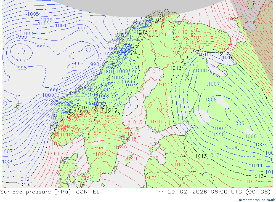The image size is (276, 202).
Task: Select the blue 1005 label over Russia
Action: [x=238, y=123]
